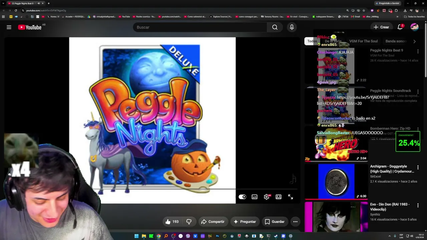The image size is (427, 240).
Task: Reload the page
Action: pos(16,10)
